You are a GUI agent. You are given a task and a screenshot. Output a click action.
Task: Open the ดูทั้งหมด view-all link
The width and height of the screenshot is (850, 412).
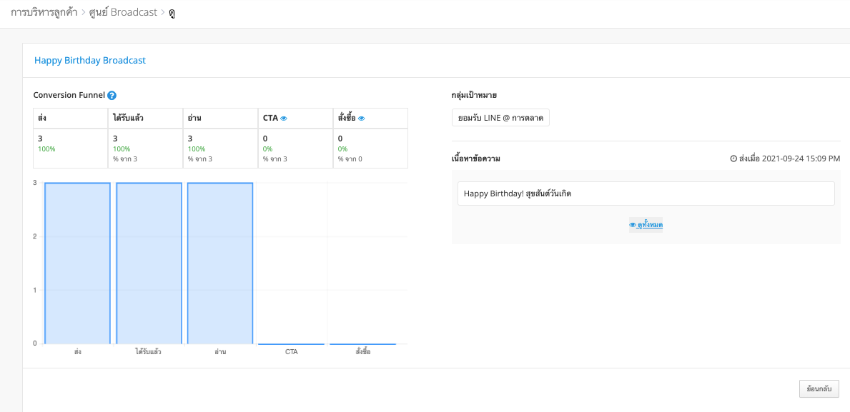(646, 225)
